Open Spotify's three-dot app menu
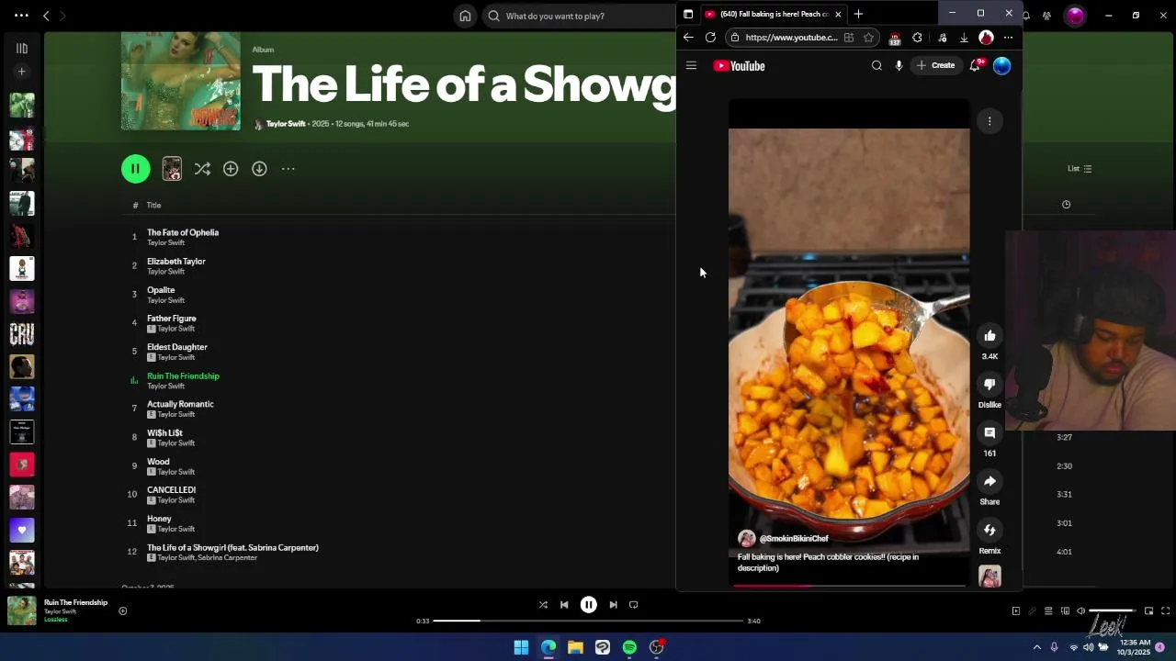The height and width of the screenshot is (661, 1176). point(21,16)
